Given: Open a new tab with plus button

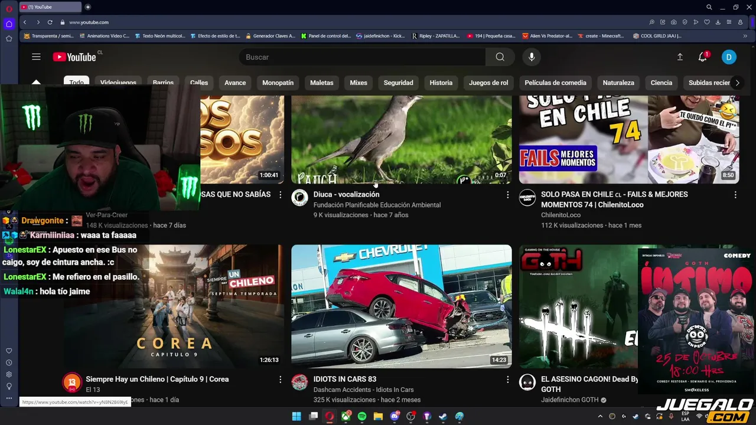Looking at the screenshot, I should click(x=88, y=7).
